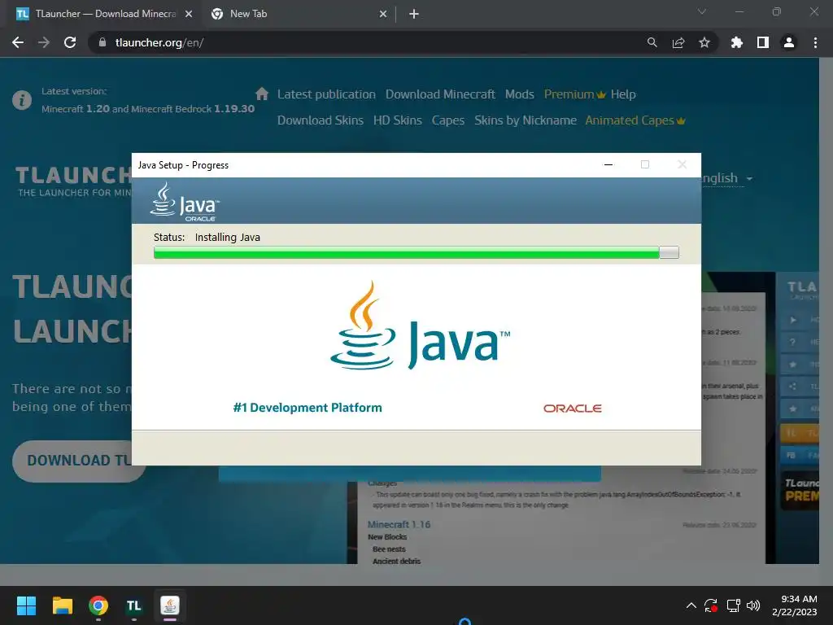Image resolution: width=833 pixels, height=625 pixels.
Task: Click the browser forward arrow
Action: pos(44,42)
